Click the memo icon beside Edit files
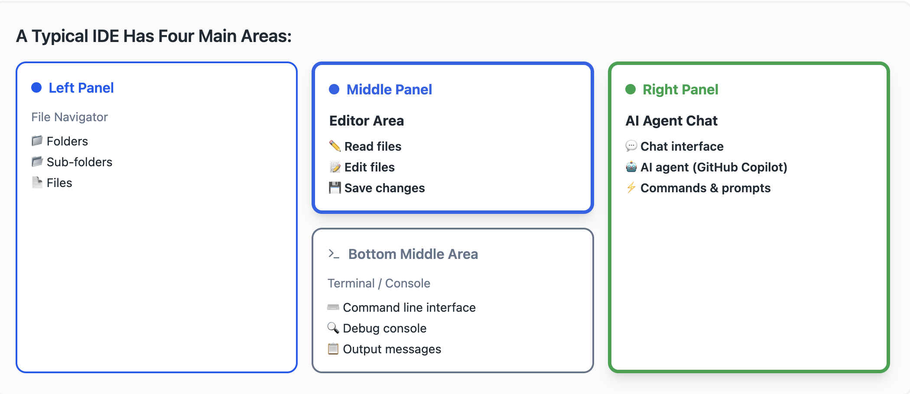 [335, 167]
